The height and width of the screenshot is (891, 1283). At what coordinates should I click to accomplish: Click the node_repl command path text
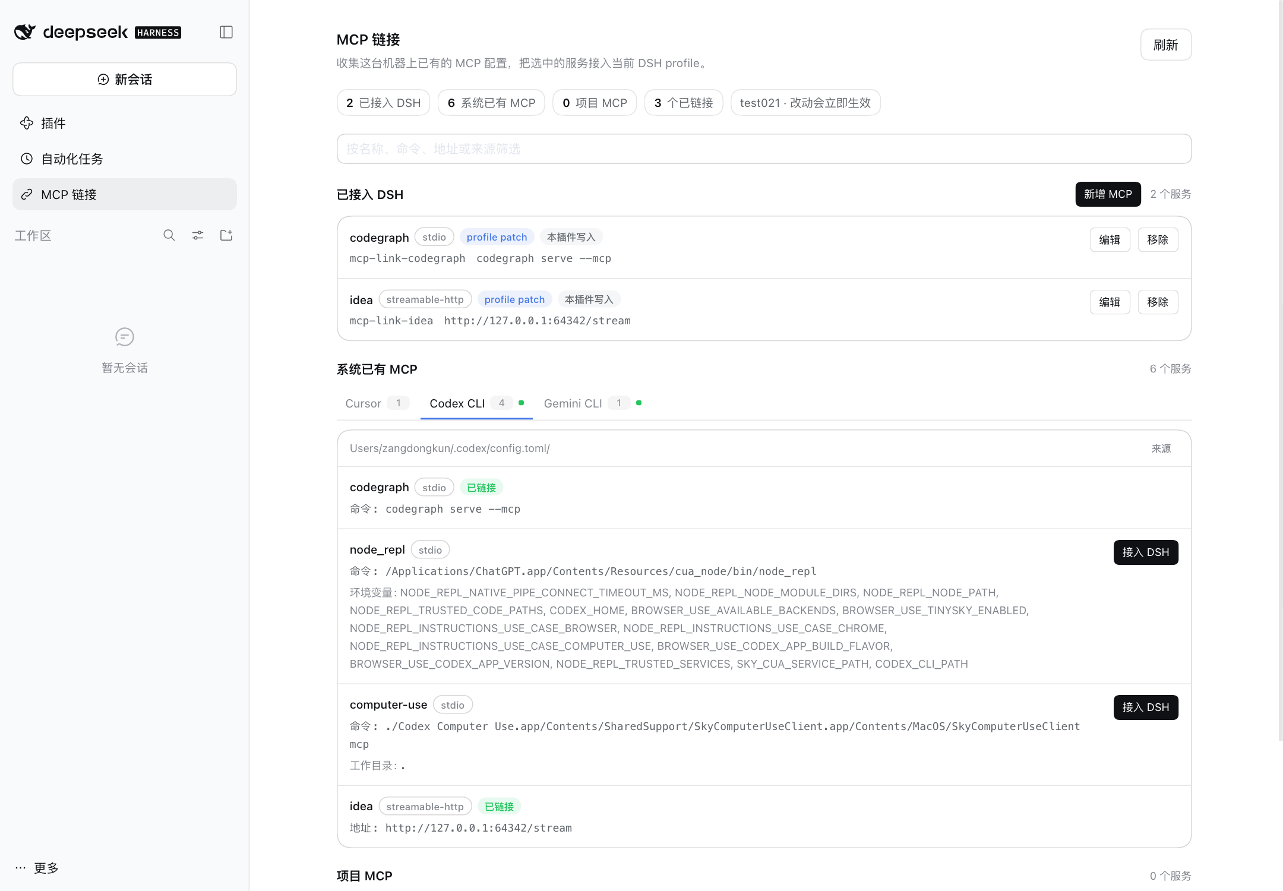pos(601,571)
